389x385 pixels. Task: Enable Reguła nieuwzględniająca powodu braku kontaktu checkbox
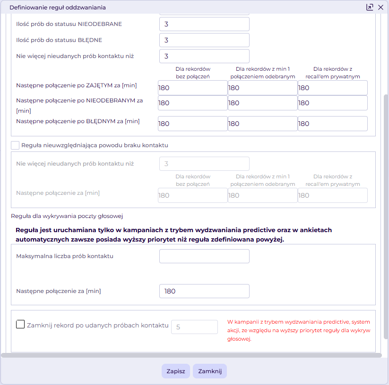point(15,145)
